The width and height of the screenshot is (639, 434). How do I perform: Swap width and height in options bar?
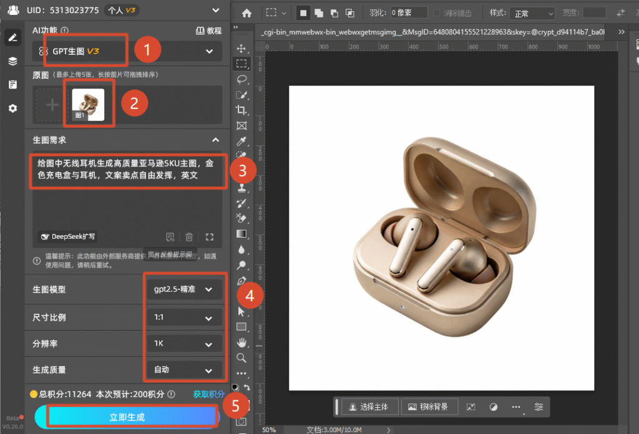tap(620, 13)
